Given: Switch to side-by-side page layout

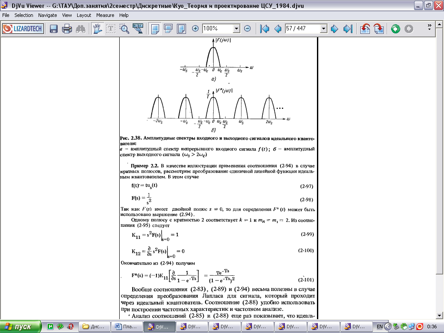Looking at the screenshot, I should tap(181, 29).
